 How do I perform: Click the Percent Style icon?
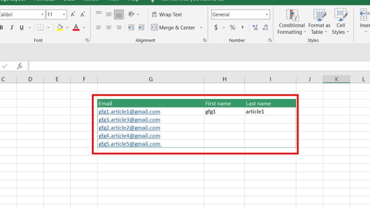pyautogui.click(x=232, y=27)
